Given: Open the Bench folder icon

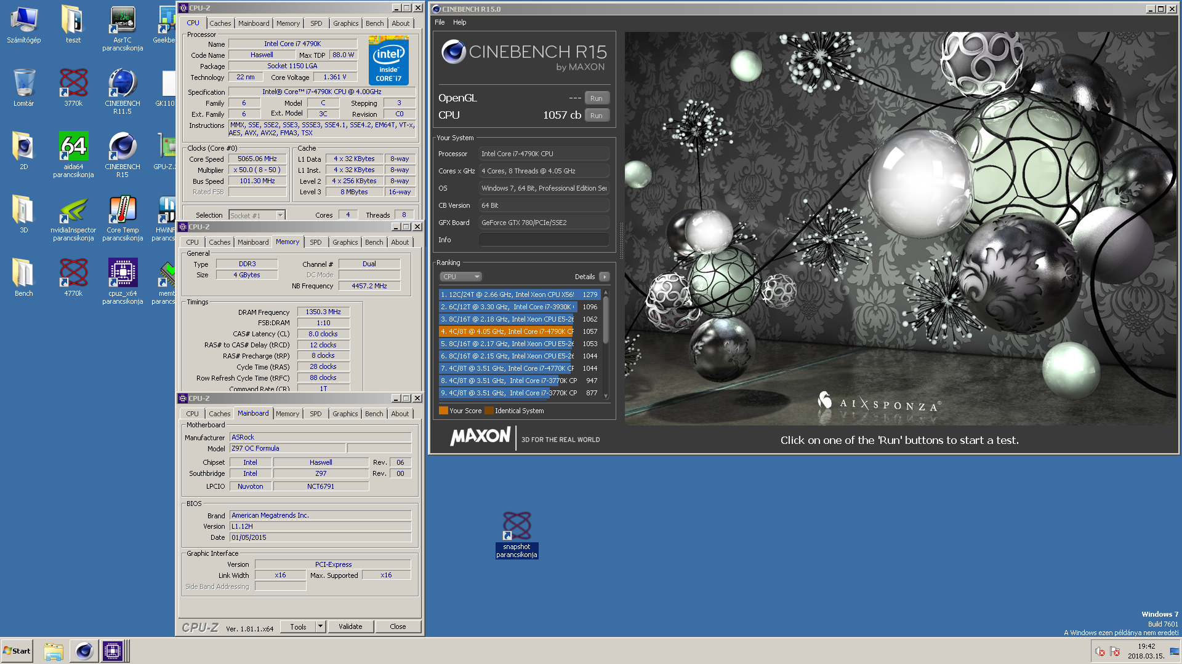Looking at the screenshot, I should [23, 278].
